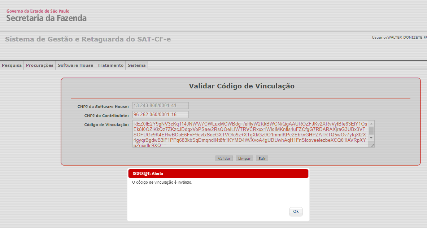This screenshot has width=427, height=228.
Task: Click the Validar button
Action: tap(224, 159)
